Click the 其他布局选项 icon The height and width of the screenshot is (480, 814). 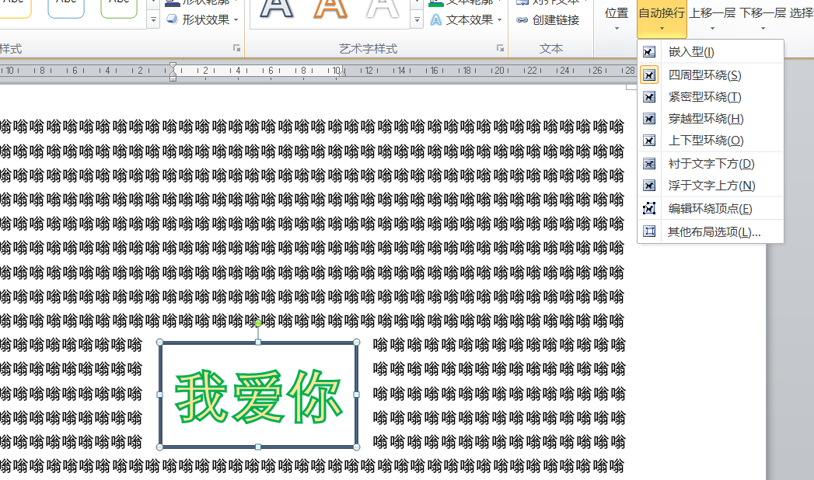[x=649, y=231]
